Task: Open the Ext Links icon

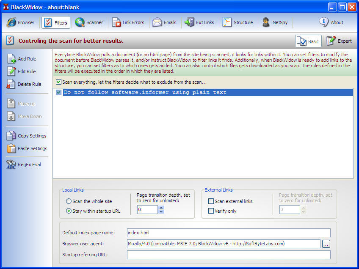Action: click(x=189, y=22)
